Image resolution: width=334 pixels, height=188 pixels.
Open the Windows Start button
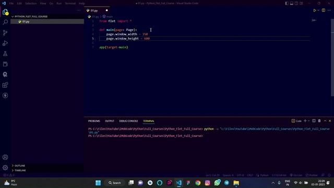[98, 183]
